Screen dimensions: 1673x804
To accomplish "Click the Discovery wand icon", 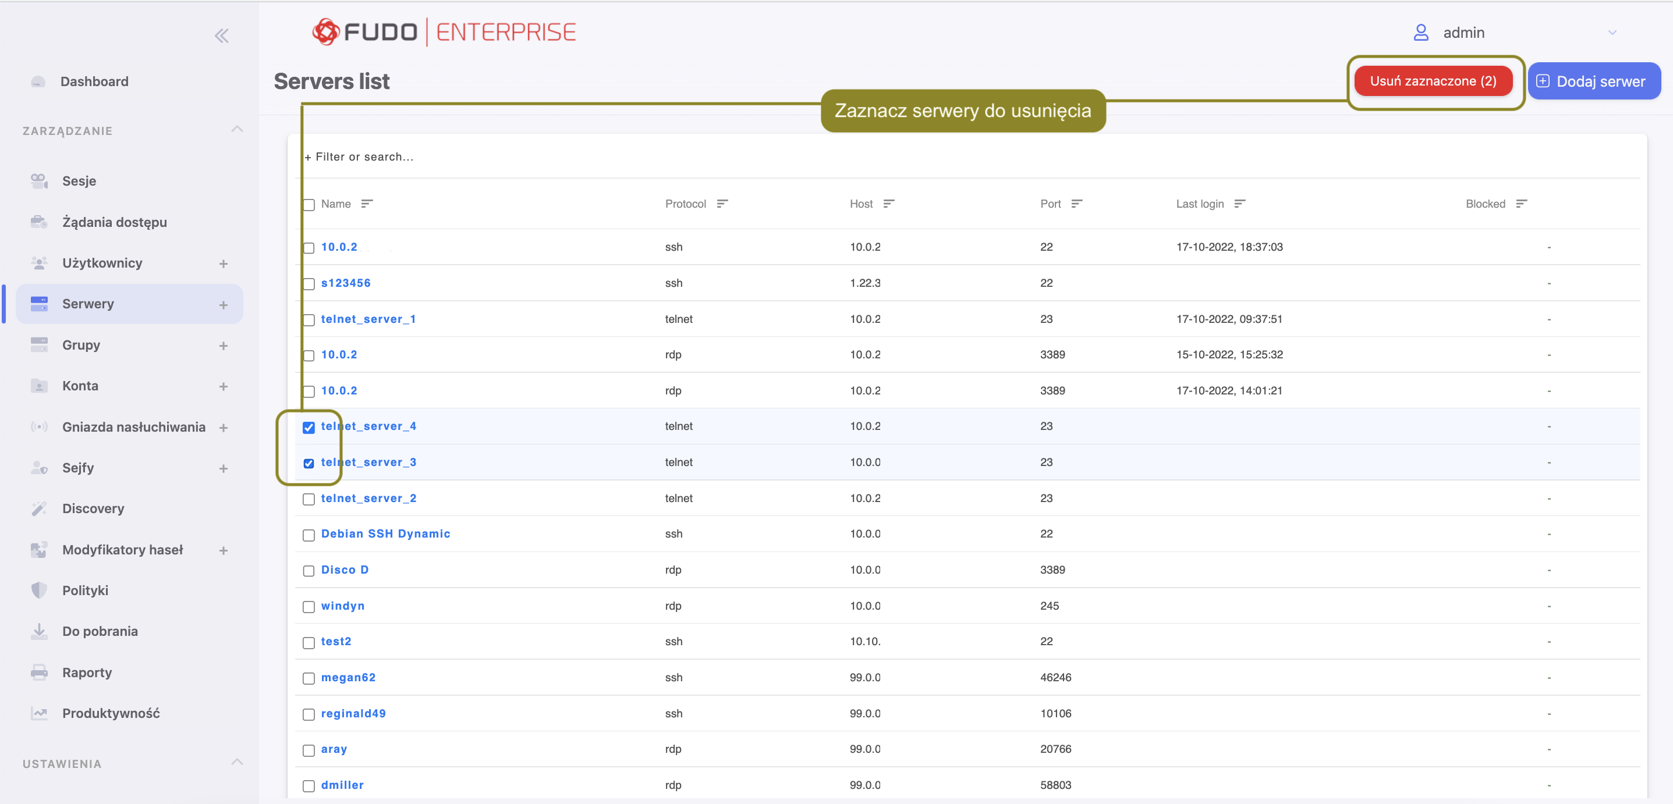I will point(39,508).
